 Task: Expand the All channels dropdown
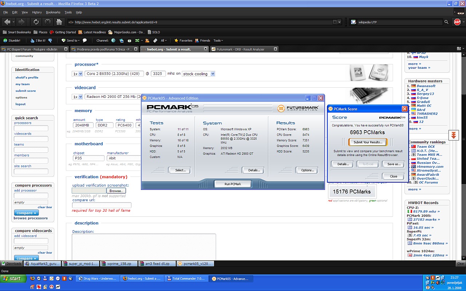(x=163, y=40)
